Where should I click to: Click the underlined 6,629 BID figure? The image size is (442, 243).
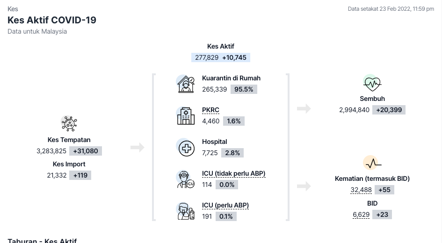(361, 215)
